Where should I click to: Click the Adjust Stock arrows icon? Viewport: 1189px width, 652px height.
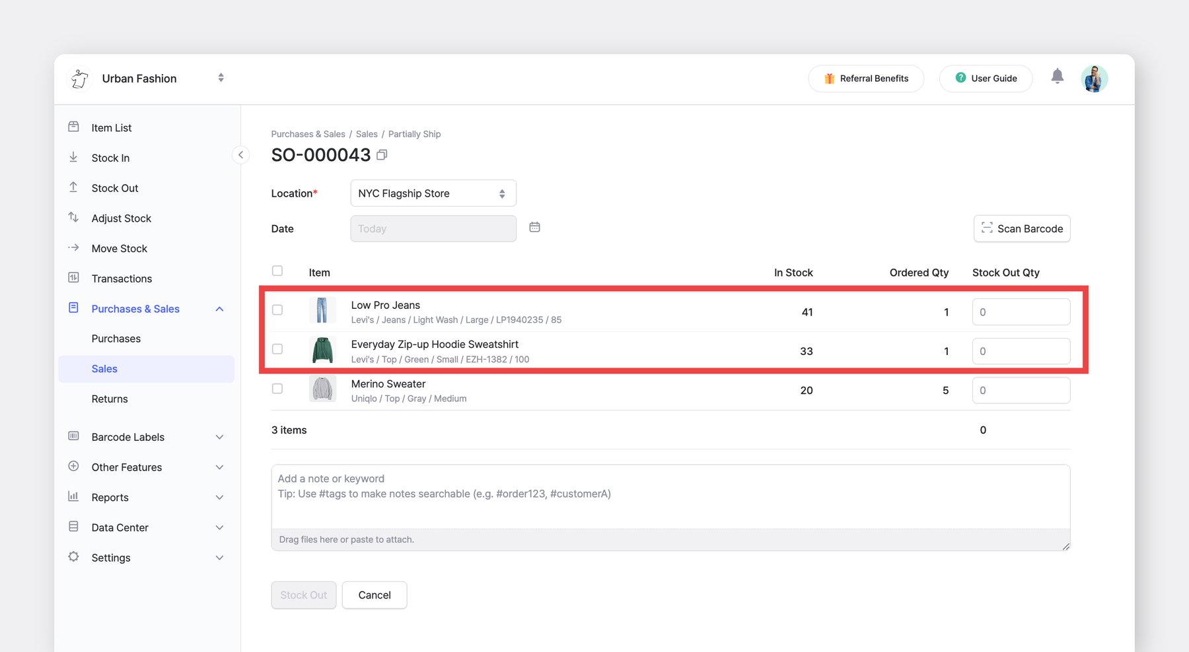click(73, 218)
